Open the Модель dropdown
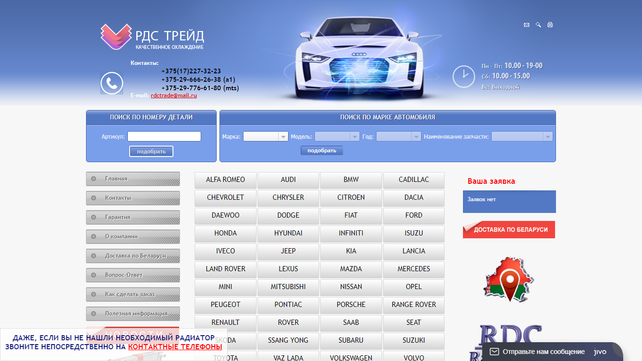This screenshot has height=361, width=642. [x=337, y=136]
